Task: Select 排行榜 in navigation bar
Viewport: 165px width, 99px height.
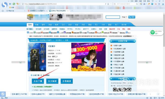Action: [x=124, y=25]
